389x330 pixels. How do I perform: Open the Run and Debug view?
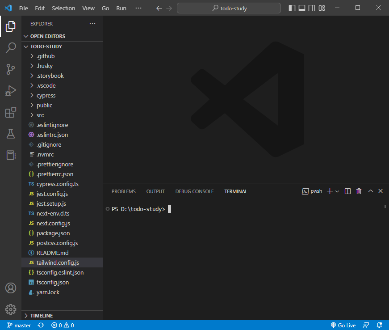pos(10,91)
